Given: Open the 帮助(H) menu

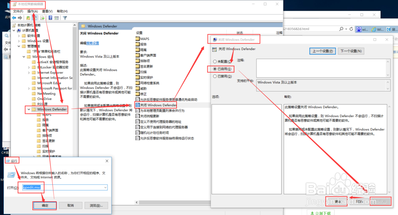Looking at the screenshot, I should click(x=62, y=11).
